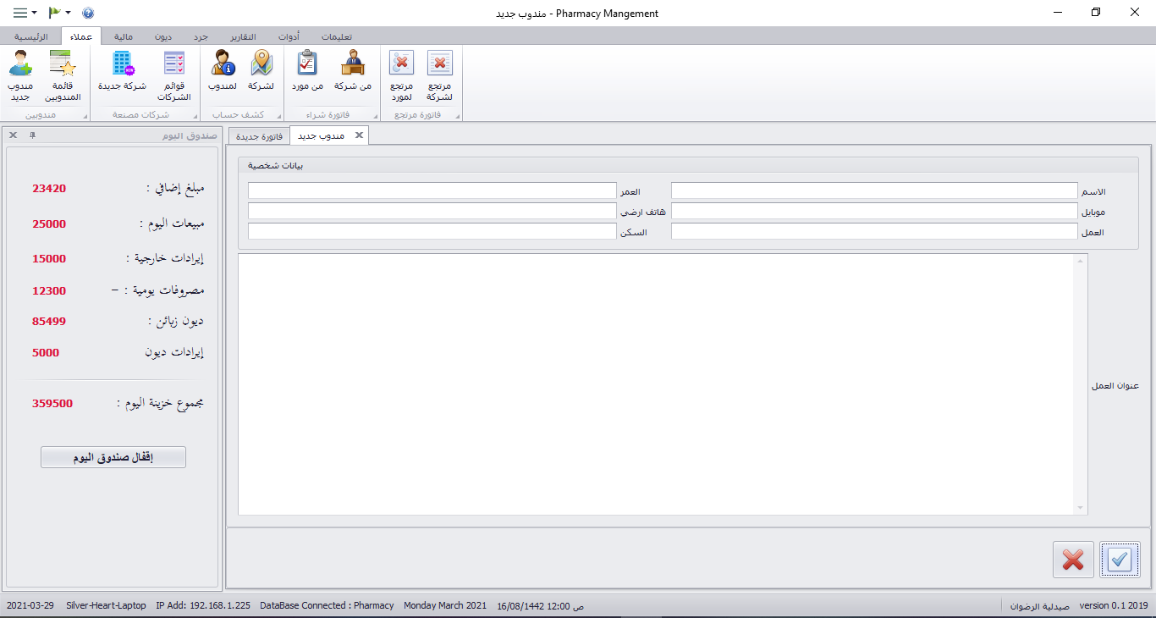Switch to فاتورة جديدة document tab

(x=259, y=135)
